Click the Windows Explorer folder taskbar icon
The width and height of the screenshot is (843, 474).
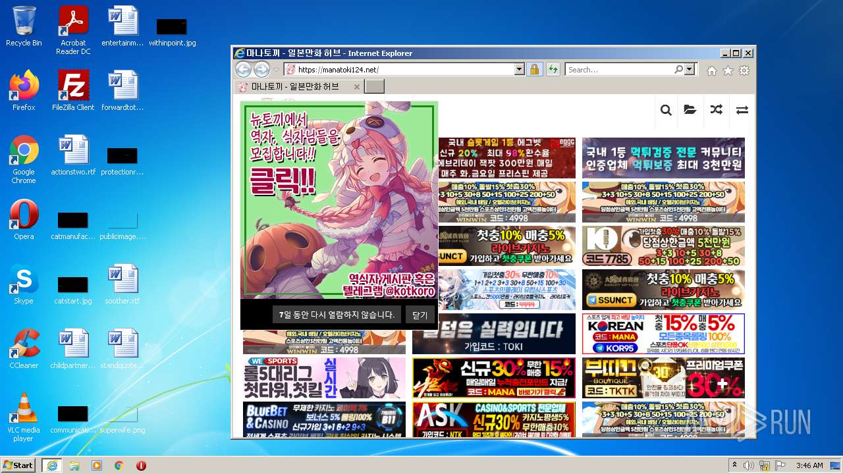[74, 465]
